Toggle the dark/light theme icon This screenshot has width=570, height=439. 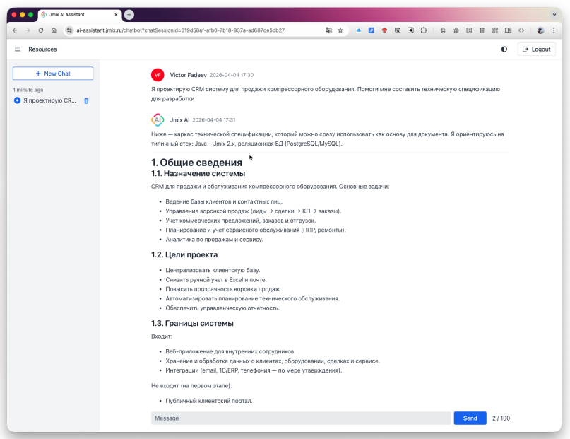[x=504, y=49]
